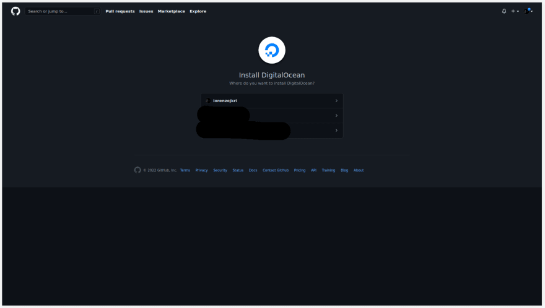Click the footer GitHub mark icon
The image size is (545, 308).
click(137, 170)
